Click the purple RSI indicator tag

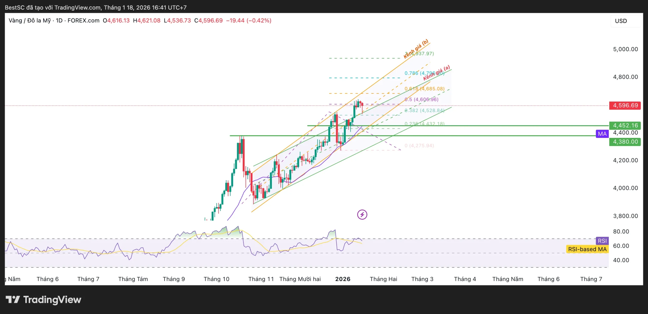coord(602,241)
